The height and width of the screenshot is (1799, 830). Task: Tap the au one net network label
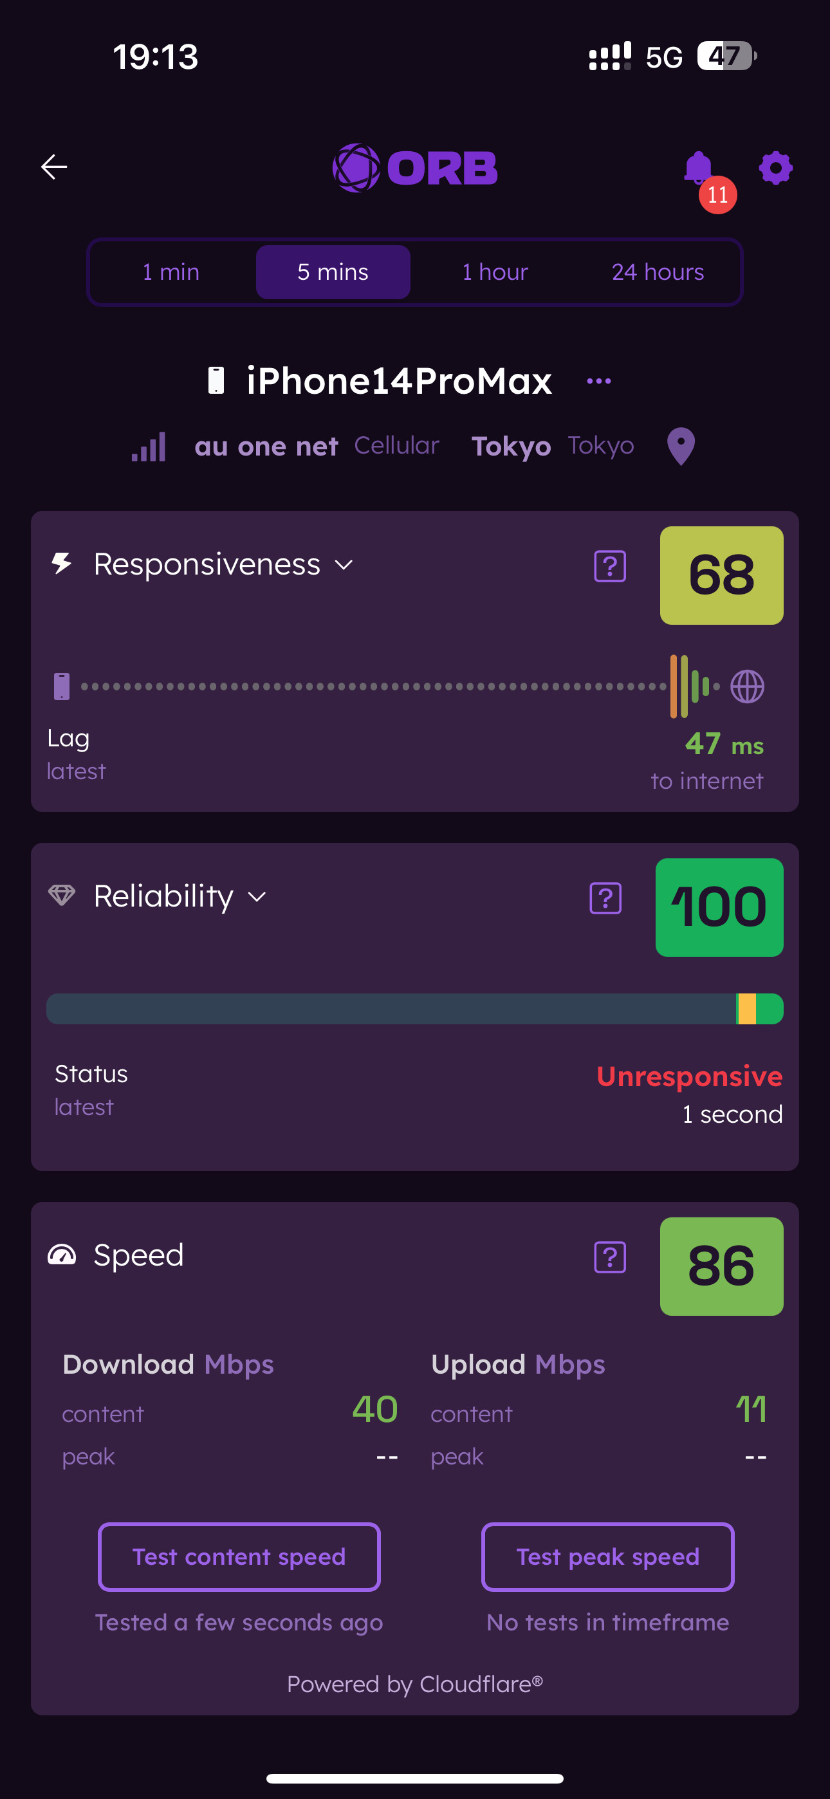click(x=266, y=445)
